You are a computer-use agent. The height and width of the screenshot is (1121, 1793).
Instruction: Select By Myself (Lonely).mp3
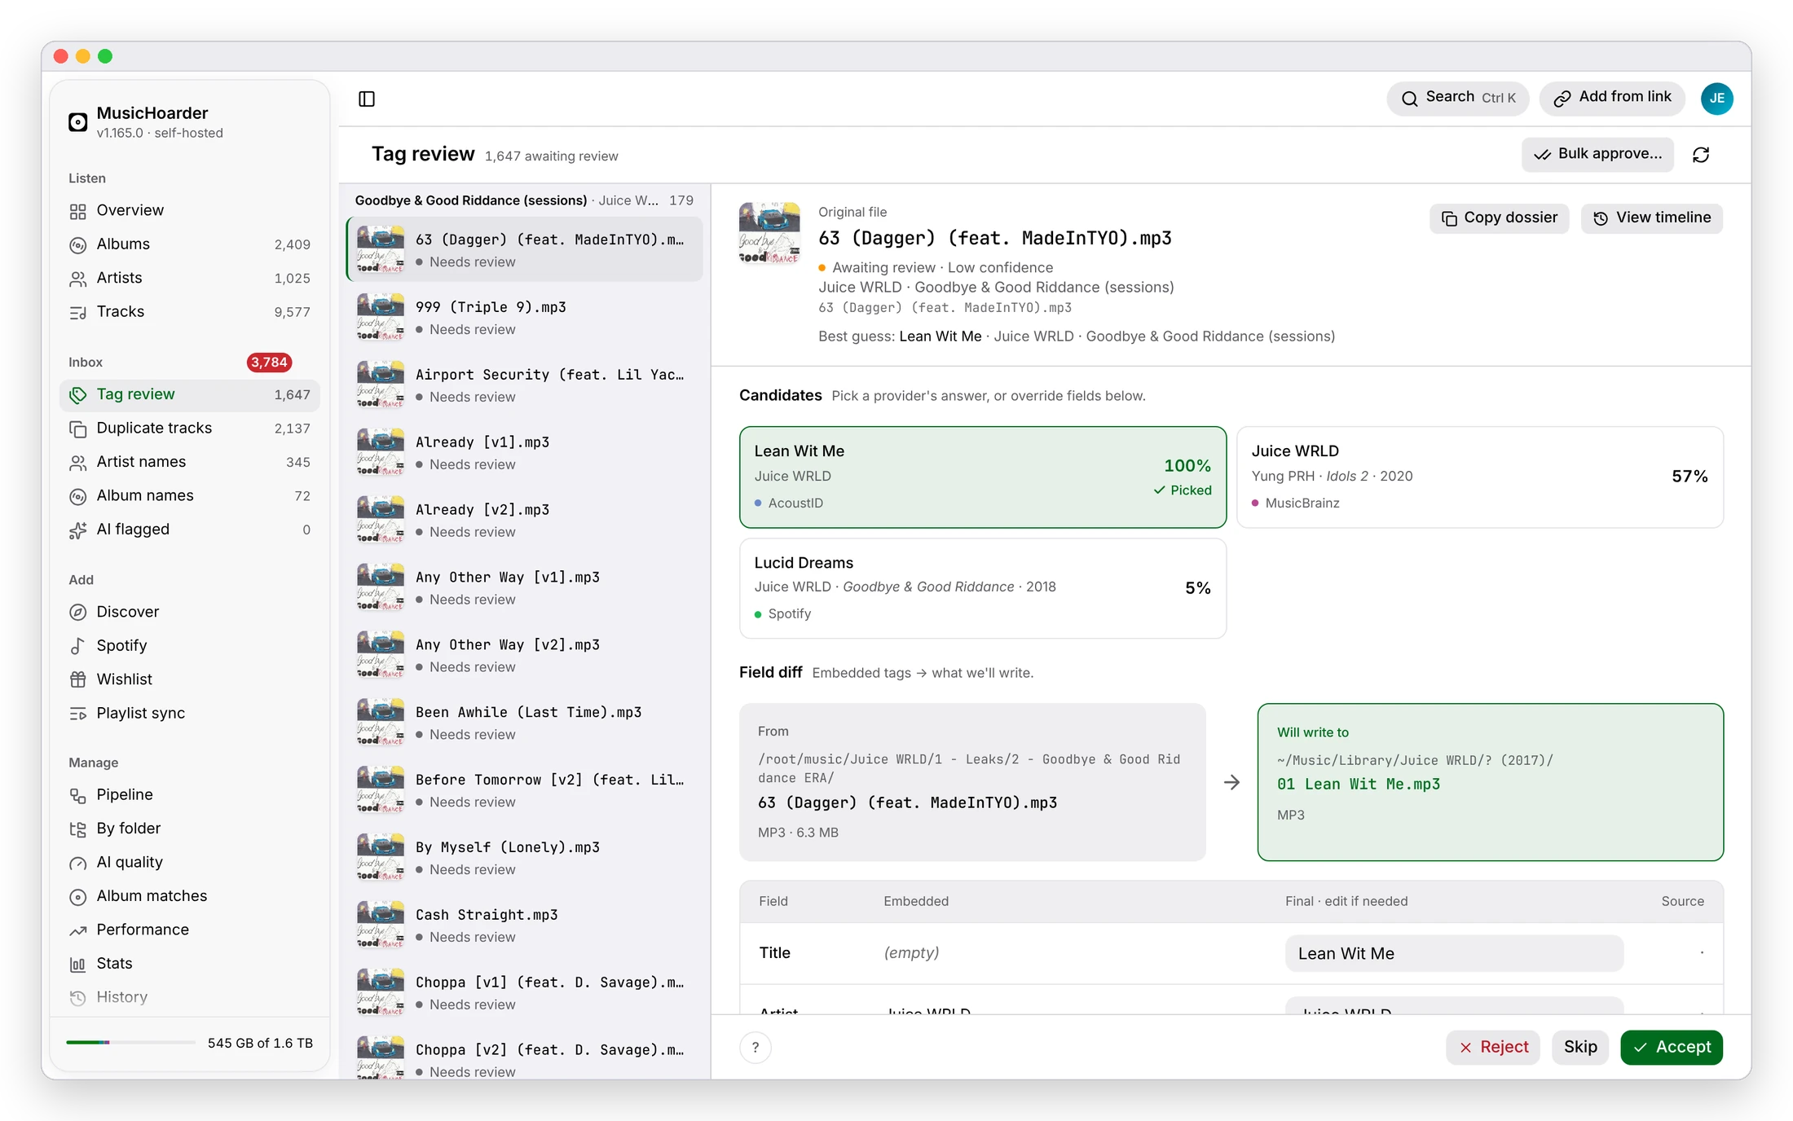[525, 858]
